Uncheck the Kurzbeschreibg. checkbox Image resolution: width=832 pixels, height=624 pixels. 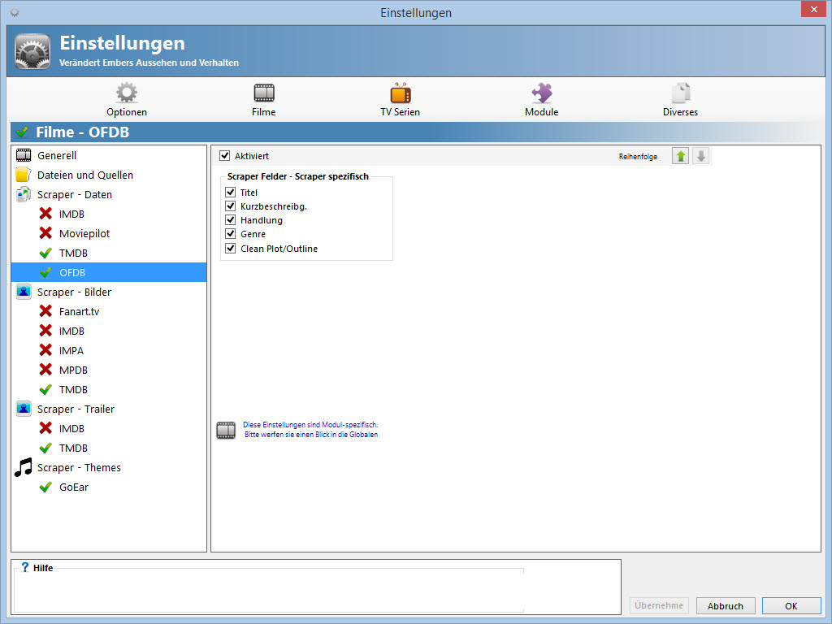230,206
